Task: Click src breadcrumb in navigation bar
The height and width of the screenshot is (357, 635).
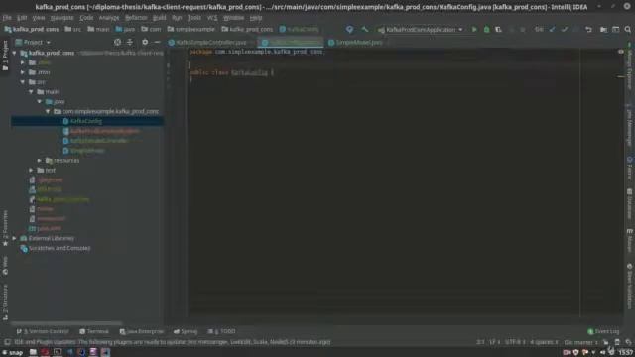Action: click(x=72, y=29)
